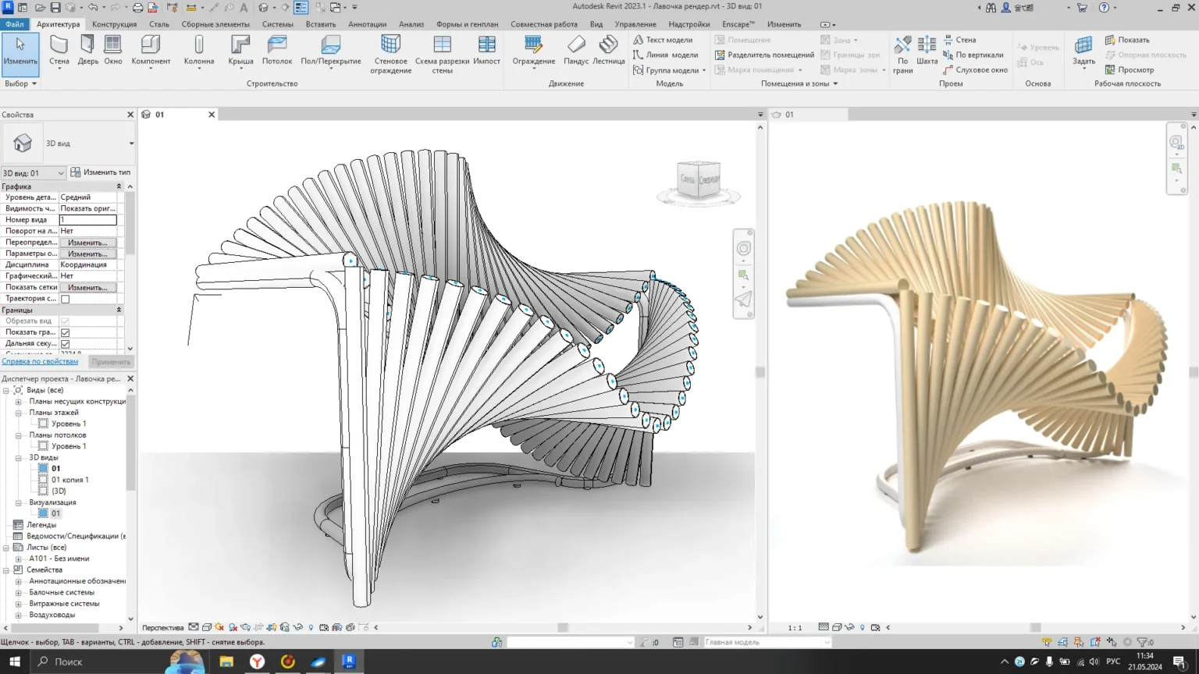Screen dimensions: 1199x674
Task: Open the Вид ribbon tab
Action: 596,24
